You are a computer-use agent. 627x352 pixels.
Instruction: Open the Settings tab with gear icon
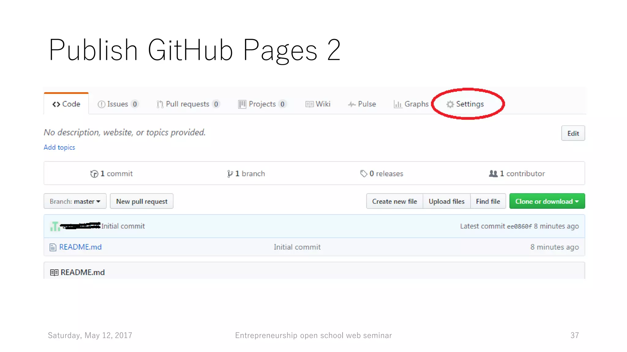[465, 104]
